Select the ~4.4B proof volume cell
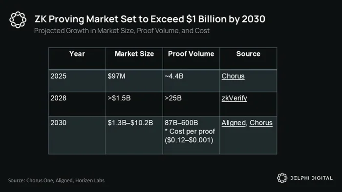 pyautogui.click(x=191, y=81)
